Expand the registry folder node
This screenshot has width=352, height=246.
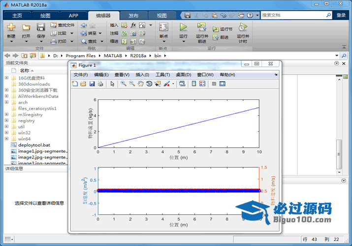click(x=6, y=121)
